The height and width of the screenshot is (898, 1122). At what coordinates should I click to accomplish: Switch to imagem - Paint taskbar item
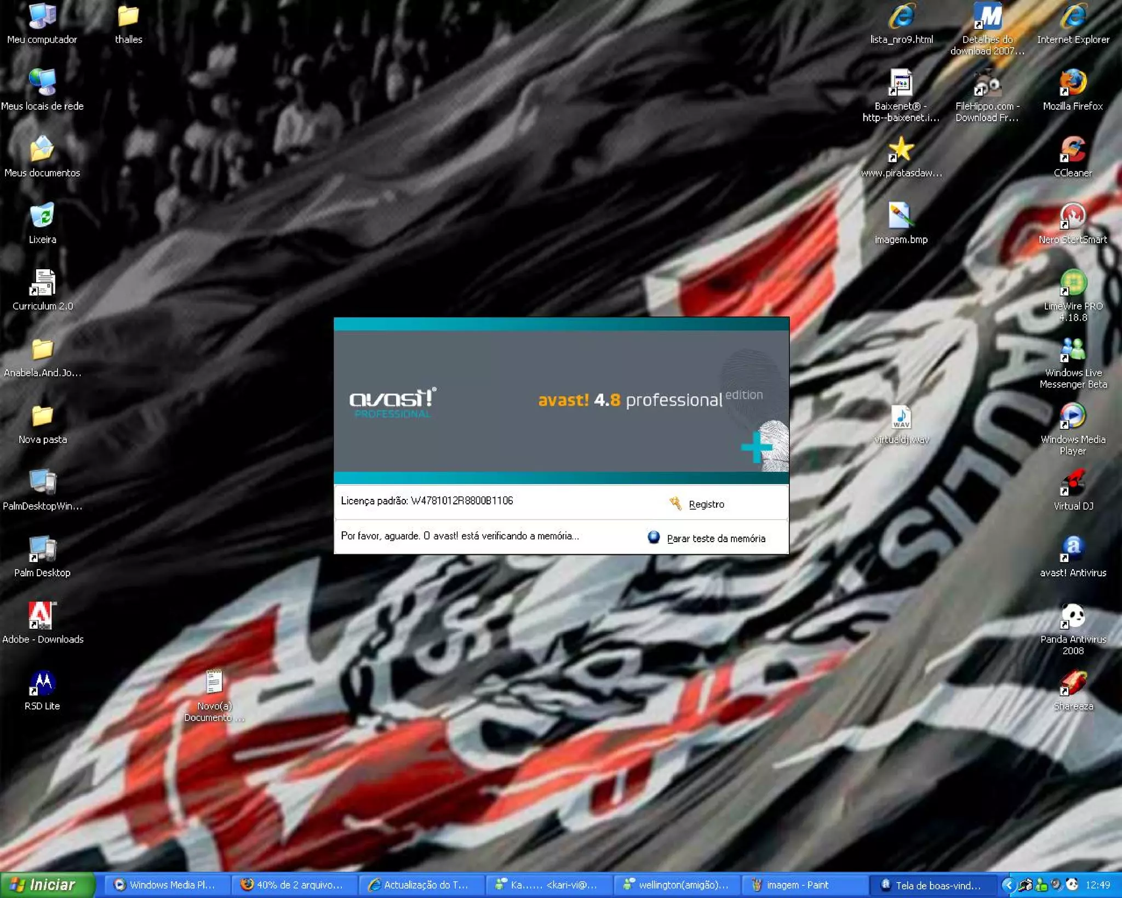pos(797,884)
